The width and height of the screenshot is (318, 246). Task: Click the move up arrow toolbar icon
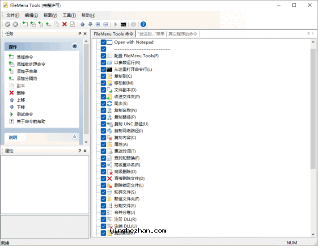[x=82, y=24]
